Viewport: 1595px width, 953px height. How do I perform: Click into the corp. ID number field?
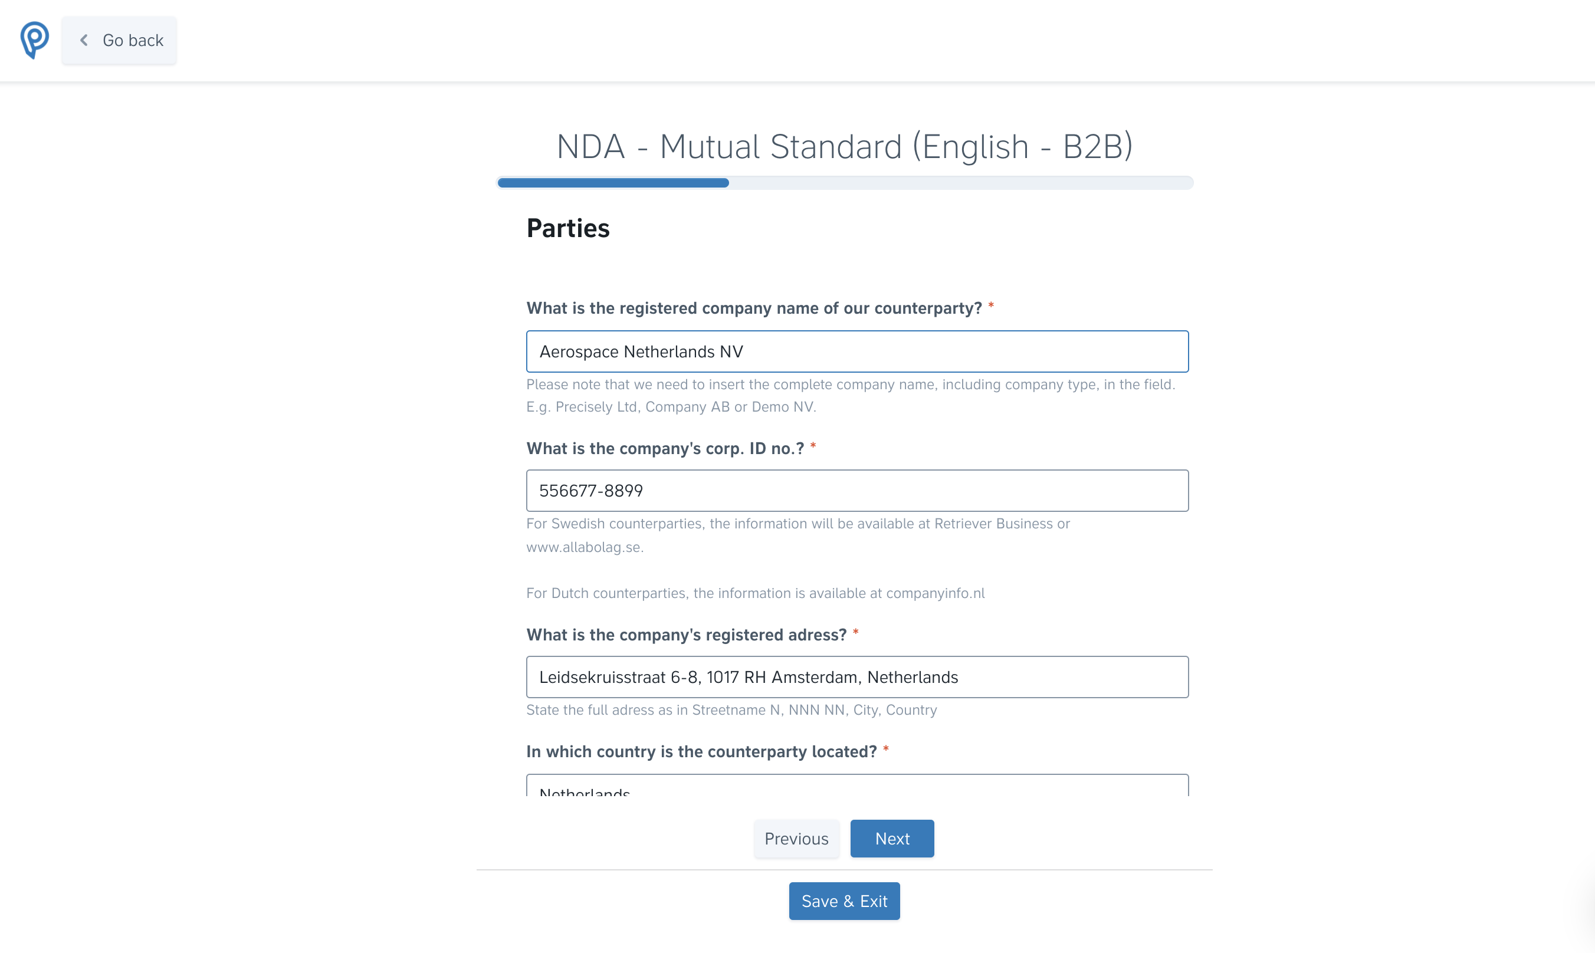pyautogui.click(x=857, y=491)
